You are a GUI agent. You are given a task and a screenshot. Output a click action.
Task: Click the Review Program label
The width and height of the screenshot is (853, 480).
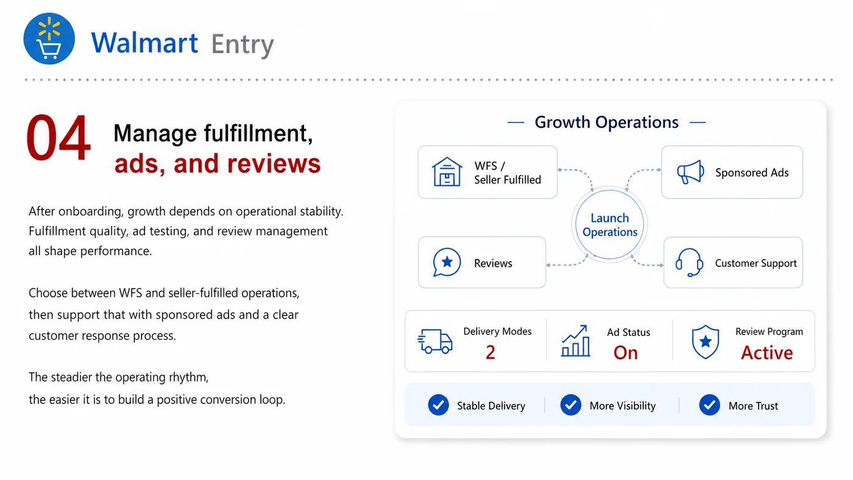[769, 331]
